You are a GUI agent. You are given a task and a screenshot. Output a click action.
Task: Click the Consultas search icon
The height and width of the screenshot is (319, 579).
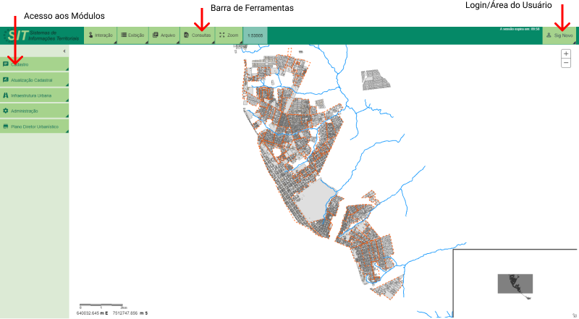tap(187, 35)
